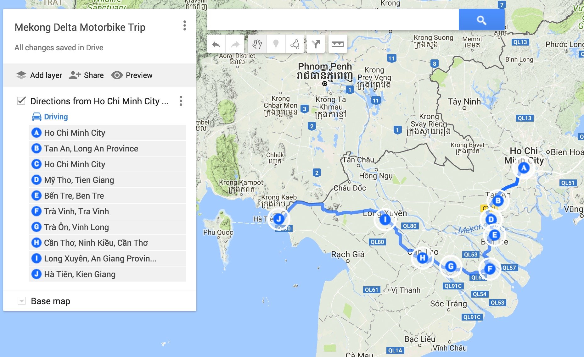
Task: Click waypoint marker H on the map
Action: (x=422, y=258)
